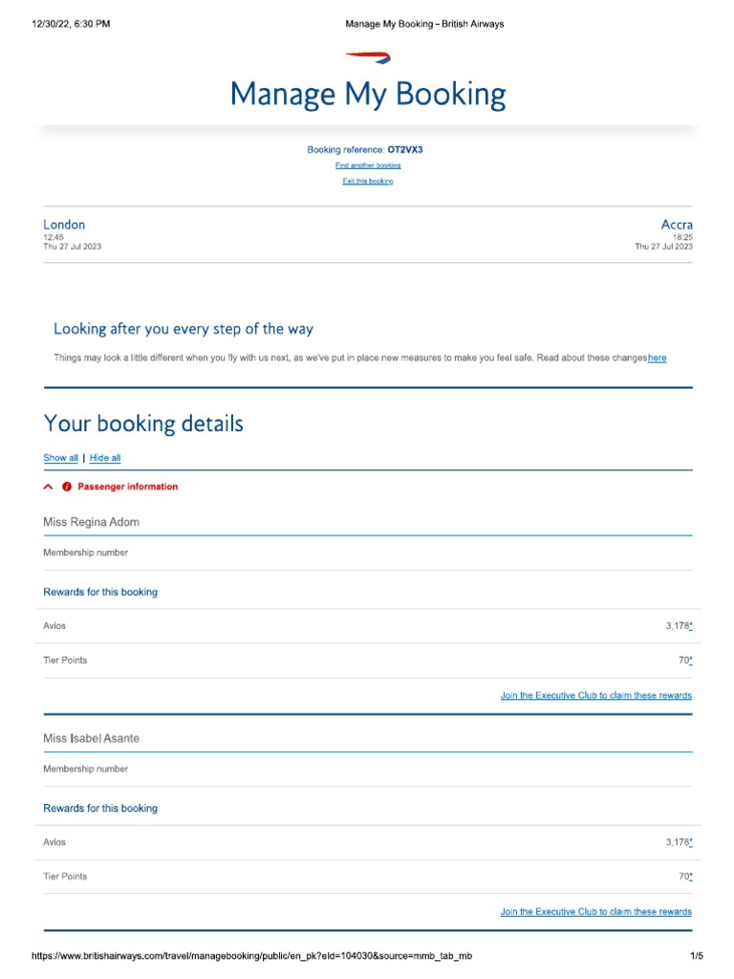Image resolution: width=734 pixels, height=979 pixels.
Task: Click the Exit this booking link
Action: coord(368,181)
